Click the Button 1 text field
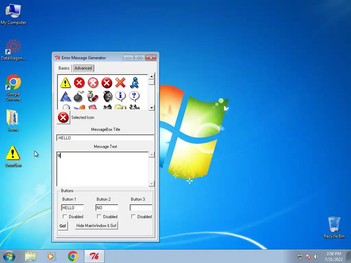 (72, 208)
